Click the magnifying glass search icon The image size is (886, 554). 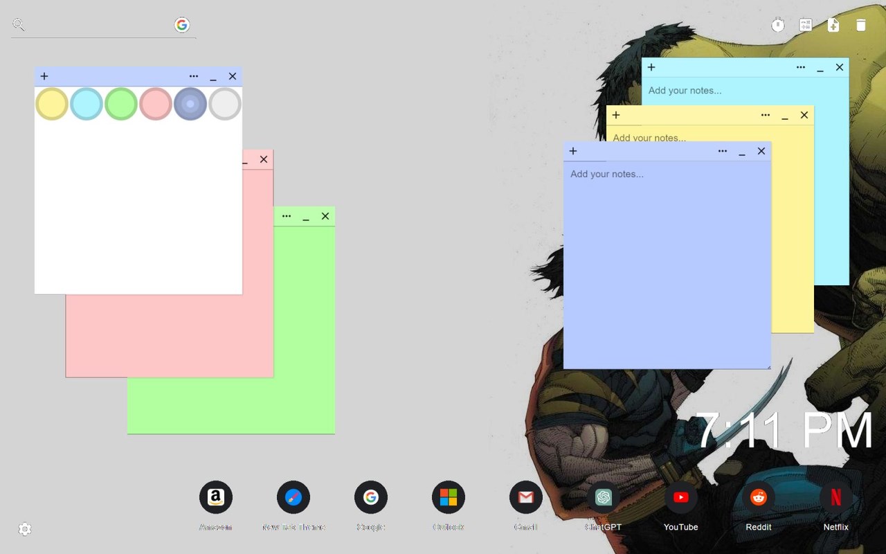click(19, 25)
